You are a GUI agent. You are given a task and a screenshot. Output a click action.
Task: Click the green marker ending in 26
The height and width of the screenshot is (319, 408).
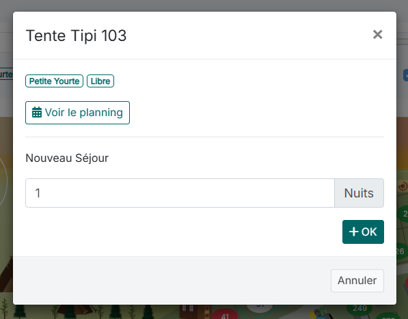click(400, 251)
